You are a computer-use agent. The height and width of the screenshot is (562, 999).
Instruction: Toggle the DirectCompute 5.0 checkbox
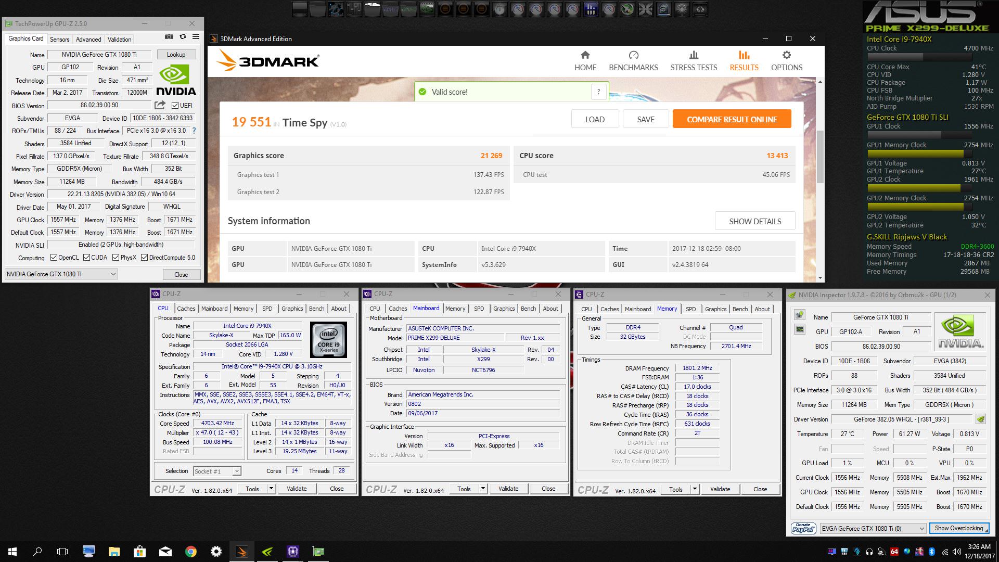coord(145,257)
